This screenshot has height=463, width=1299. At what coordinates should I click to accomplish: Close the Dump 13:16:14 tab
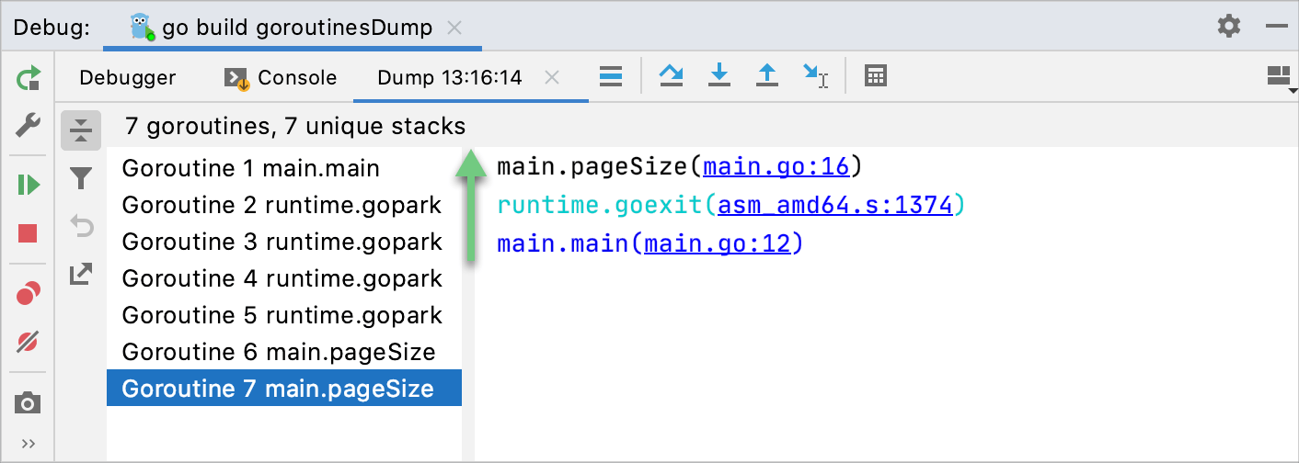click(x=552, y=78)
